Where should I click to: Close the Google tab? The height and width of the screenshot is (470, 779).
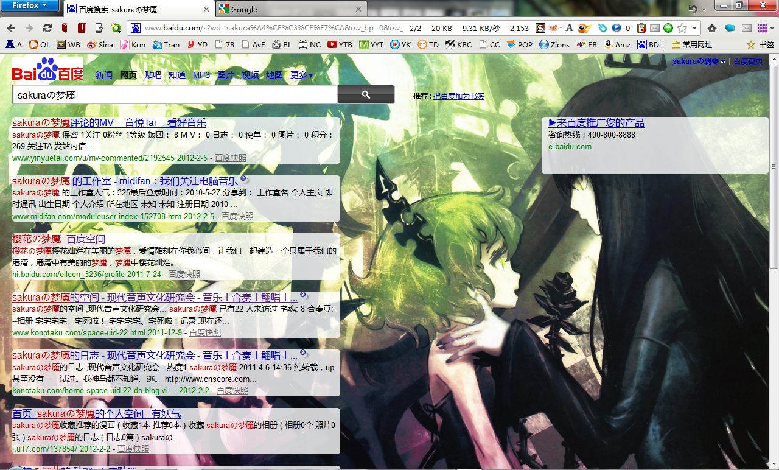click(x=358, y=9)
